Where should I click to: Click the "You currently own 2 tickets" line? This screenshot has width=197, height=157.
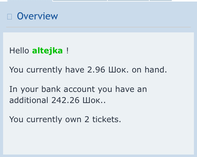pos(65,119)
